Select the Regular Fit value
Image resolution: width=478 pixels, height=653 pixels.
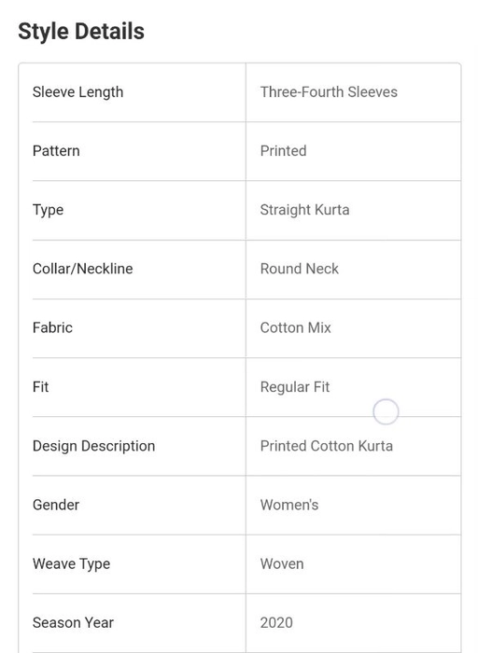pos(295,387)
